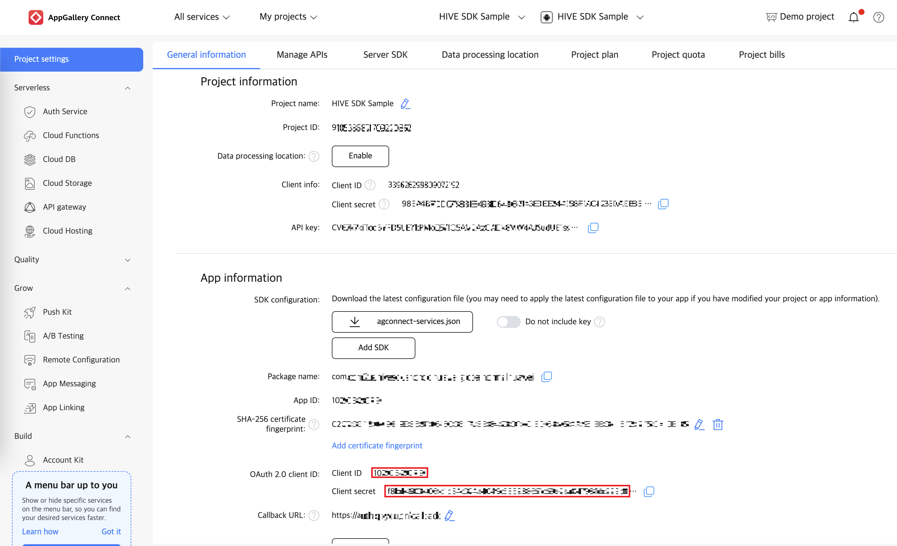Delete the SHA-256 certificate fingerprint
This screenshot has width=897, height=546.
718,425
